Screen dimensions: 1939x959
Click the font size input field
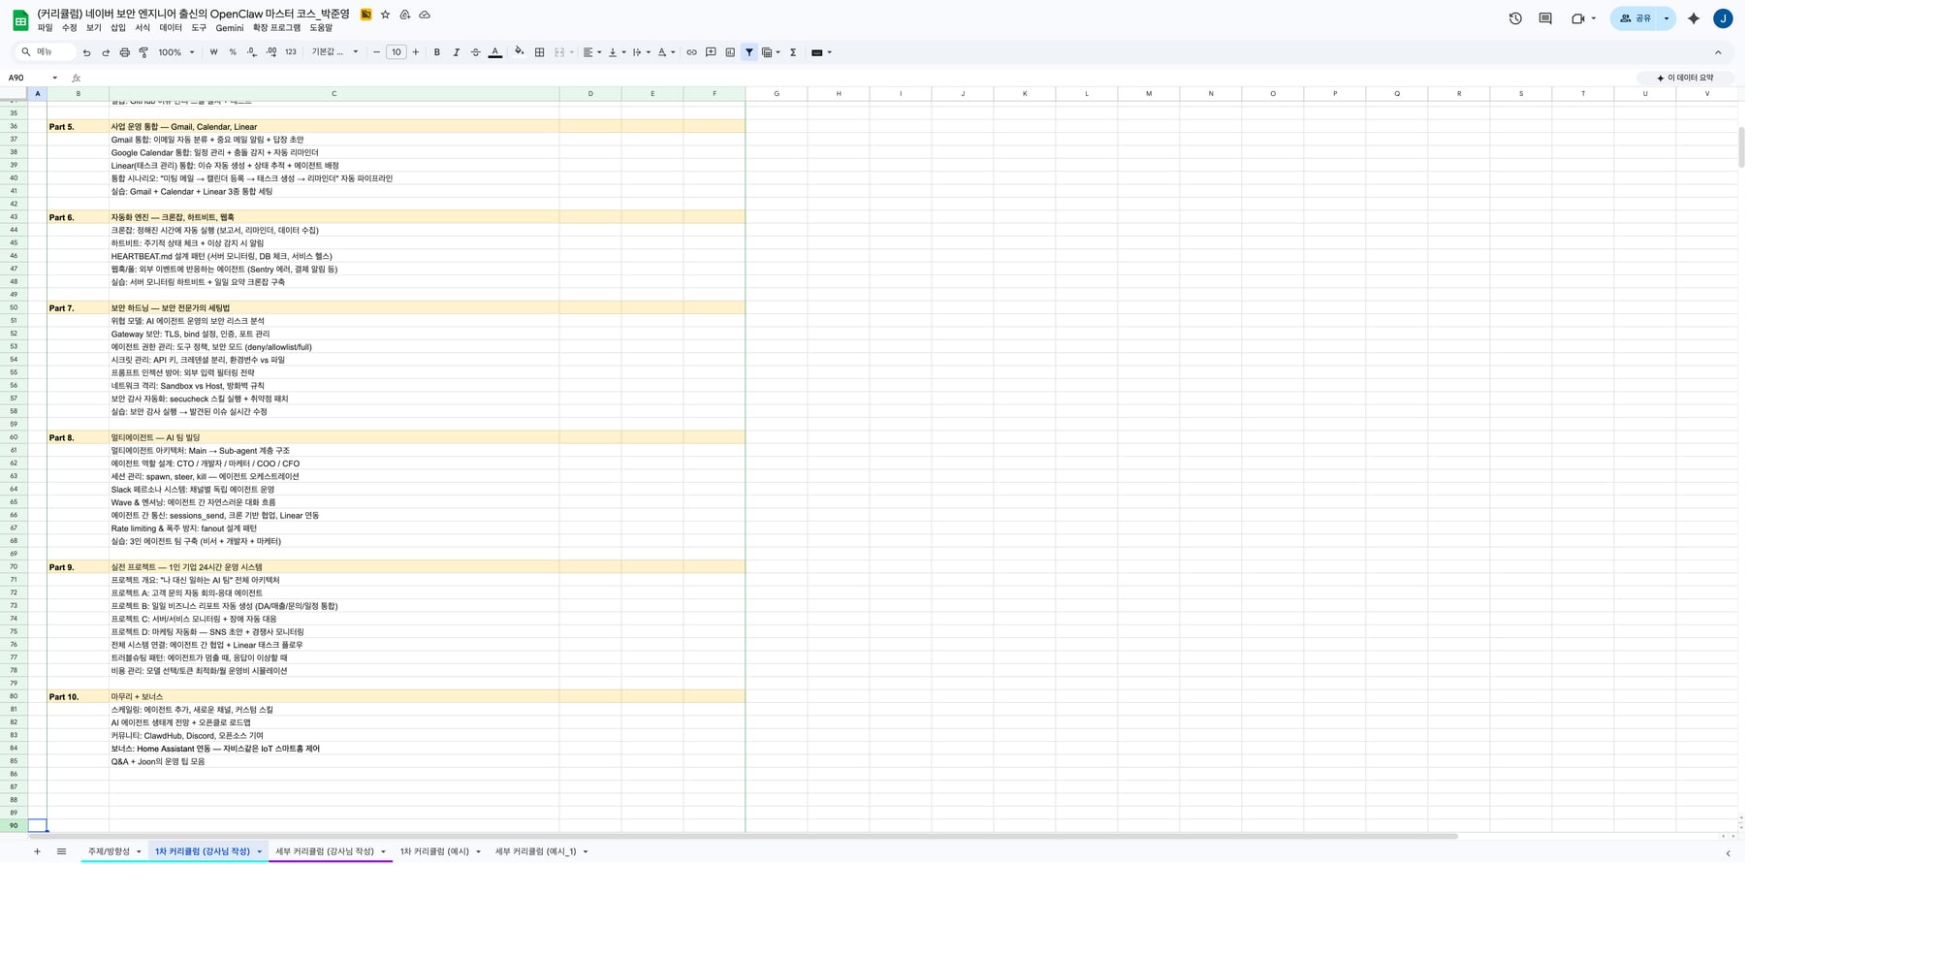pyautogui.click(x=396, y=52)
